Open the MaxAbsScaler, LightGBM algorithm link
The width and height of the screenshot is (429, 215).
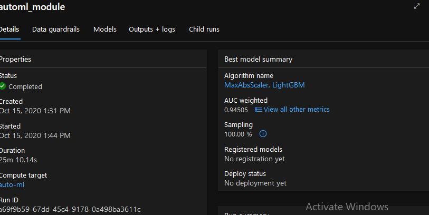[264, 85]
